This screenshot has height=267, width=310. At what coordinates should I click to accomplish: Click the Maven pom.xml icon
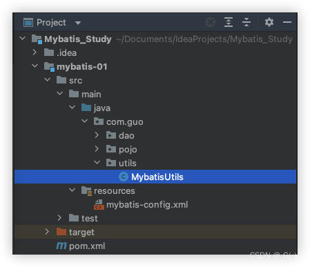click(x=61, y=246)
